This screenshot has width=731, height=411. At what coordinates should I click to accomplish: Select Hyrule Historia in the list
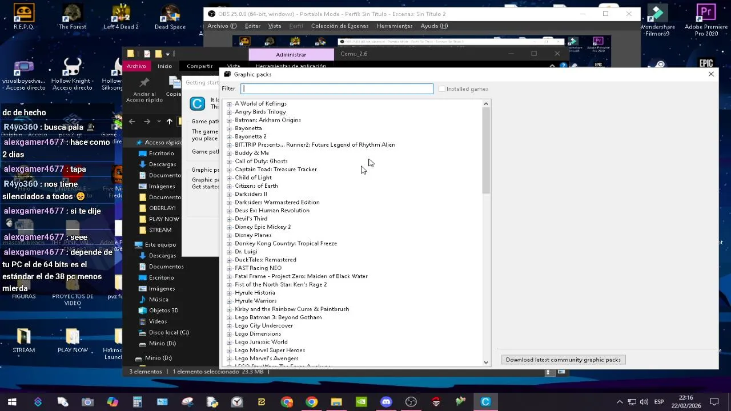pyautogui.click(x=255, y=293)
